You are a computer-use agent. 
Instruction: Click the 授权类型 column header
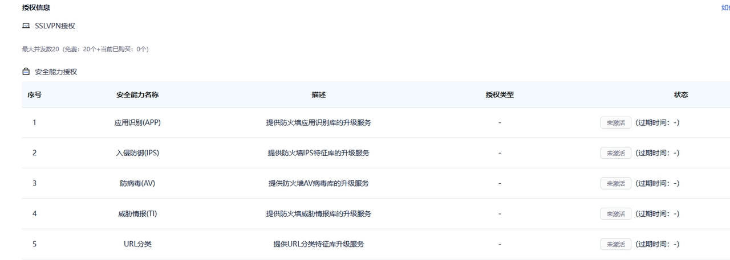(500, 95)
